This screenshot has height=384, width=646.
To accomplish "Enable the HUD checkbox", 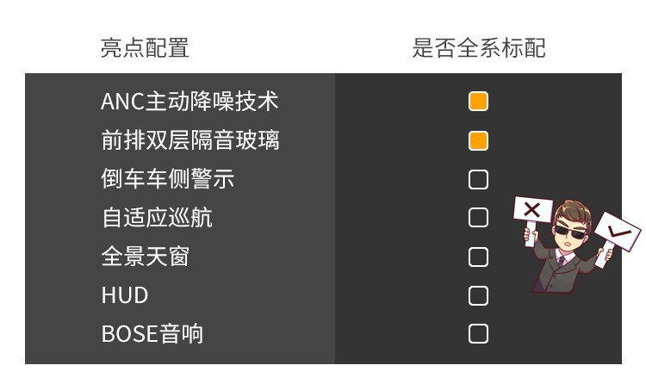I will point(478,295).
